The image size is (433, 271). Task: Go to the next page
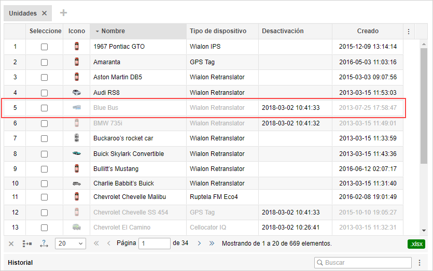[x=199, y=244]
